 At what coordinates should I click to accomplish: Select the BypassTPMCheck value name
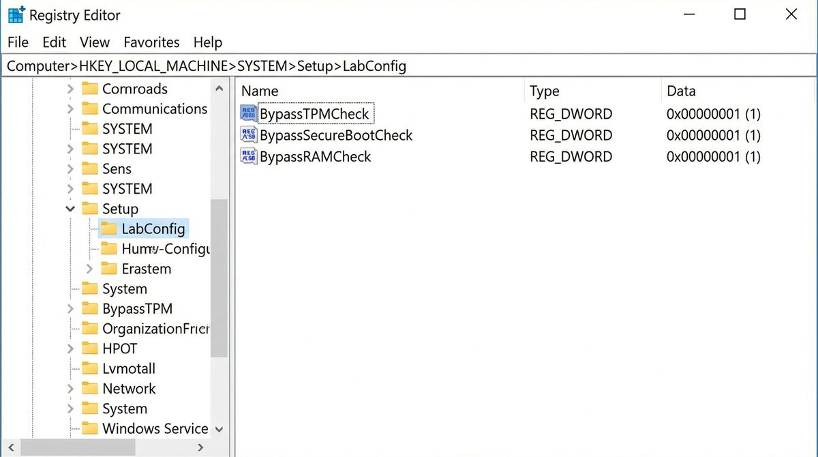[314, 114]
